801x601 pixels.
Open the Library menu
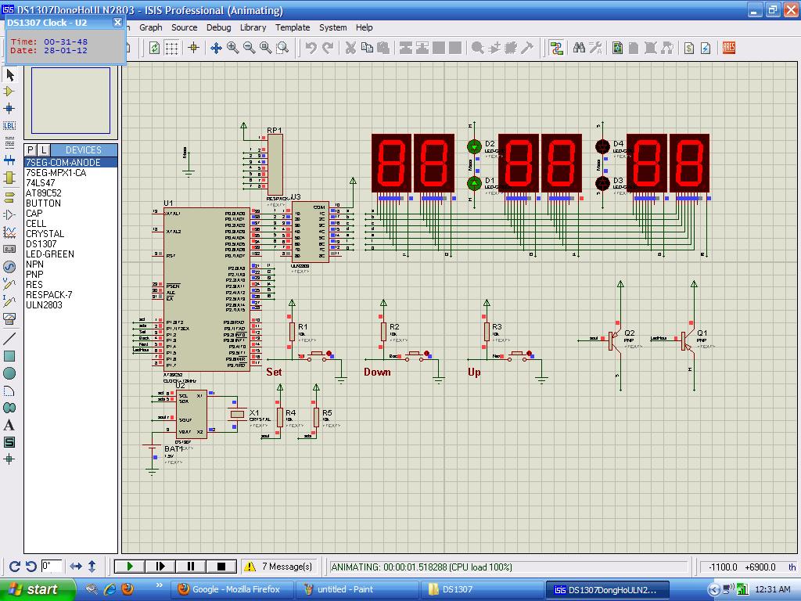253,27
